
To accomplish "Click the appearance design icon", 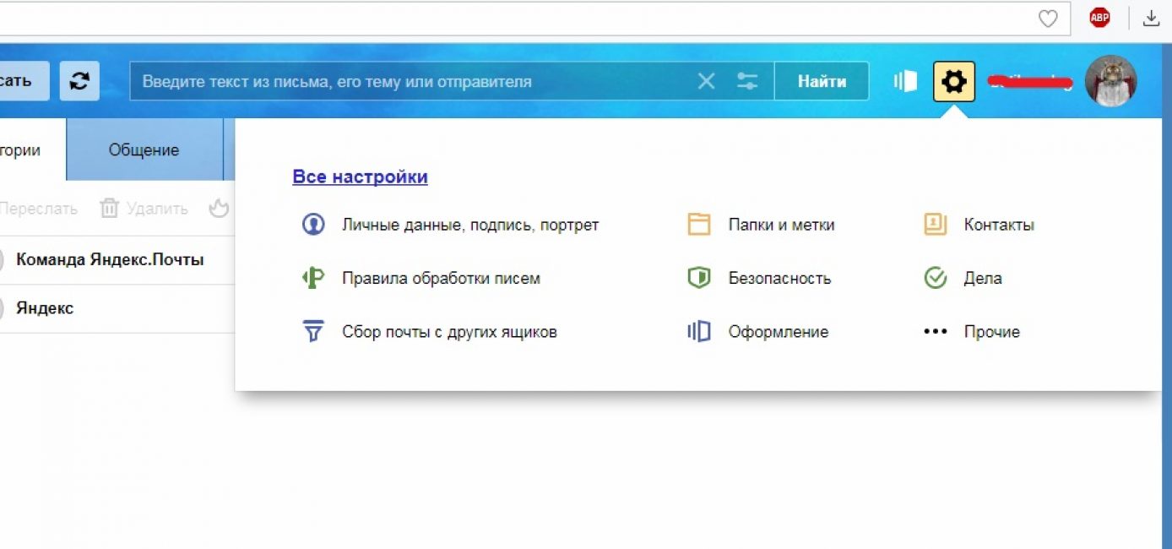I will coord(699,331).
